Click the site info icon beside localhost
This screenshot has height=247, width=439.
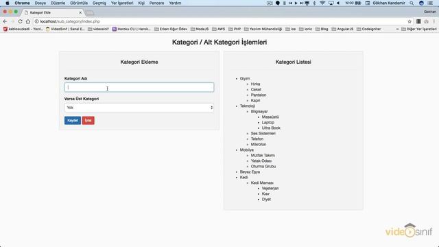click(36, 21)
